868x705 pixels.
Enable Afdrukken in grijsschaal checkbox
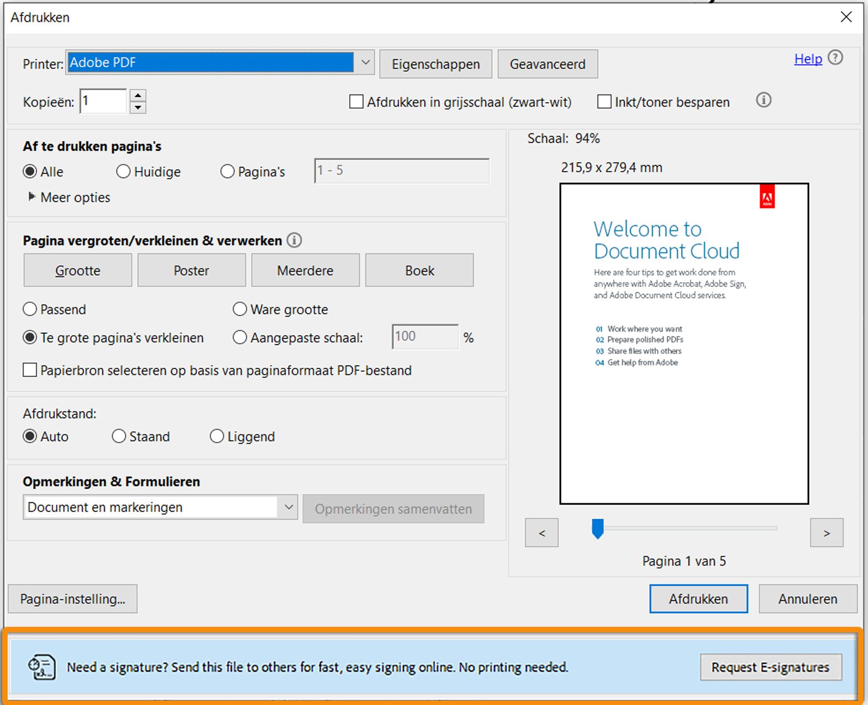[356, 102]
